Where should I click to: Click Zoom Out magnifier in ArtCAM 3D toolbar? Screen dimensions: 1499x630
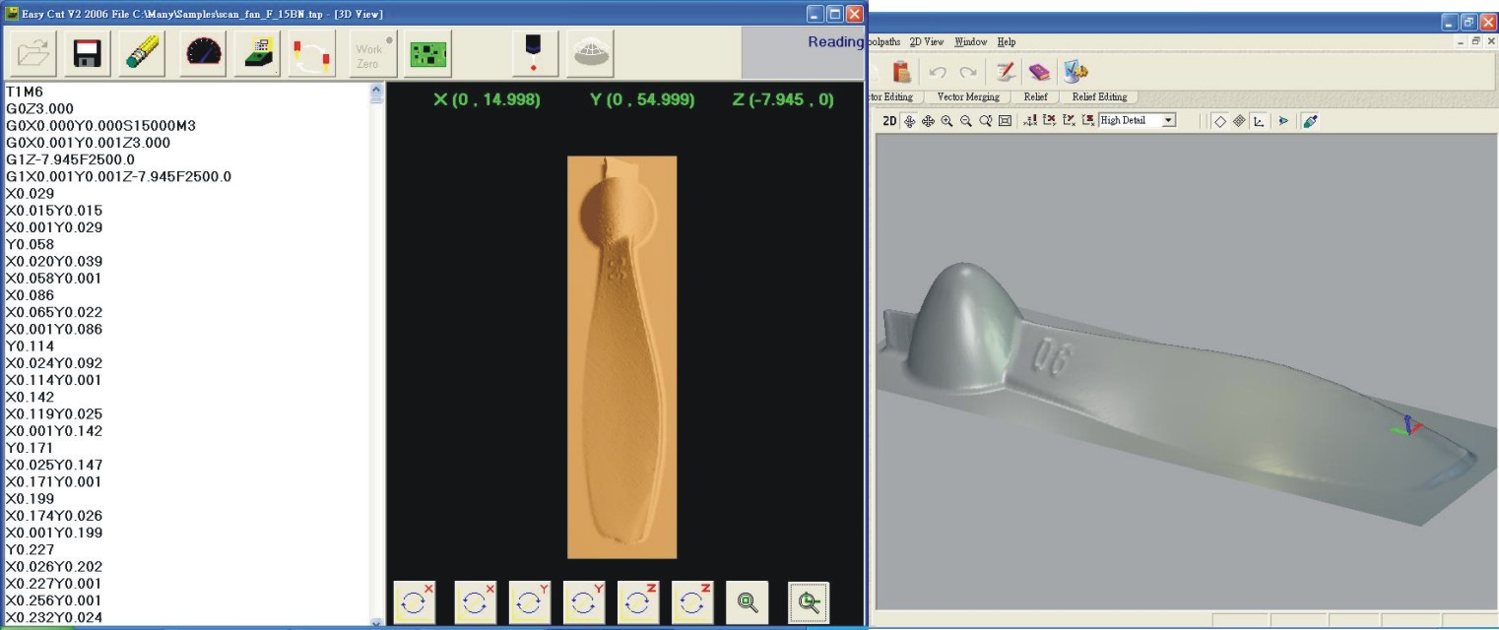pos(966,120)
